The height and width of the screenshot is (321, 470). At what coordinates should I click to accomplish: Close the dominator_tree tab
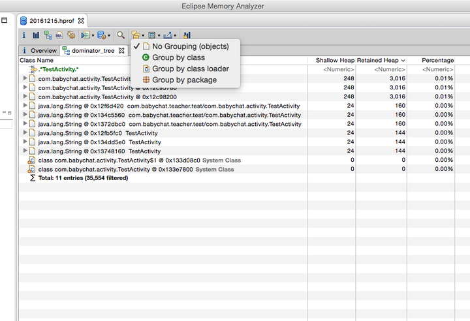[121, 51]
